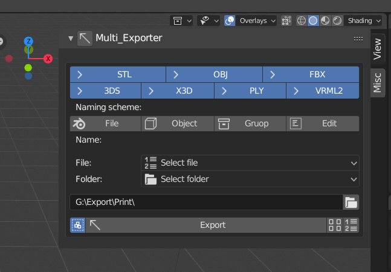Toggle the X-ray view icon
This screenshot has height=272, width=391.
(286, 21)
